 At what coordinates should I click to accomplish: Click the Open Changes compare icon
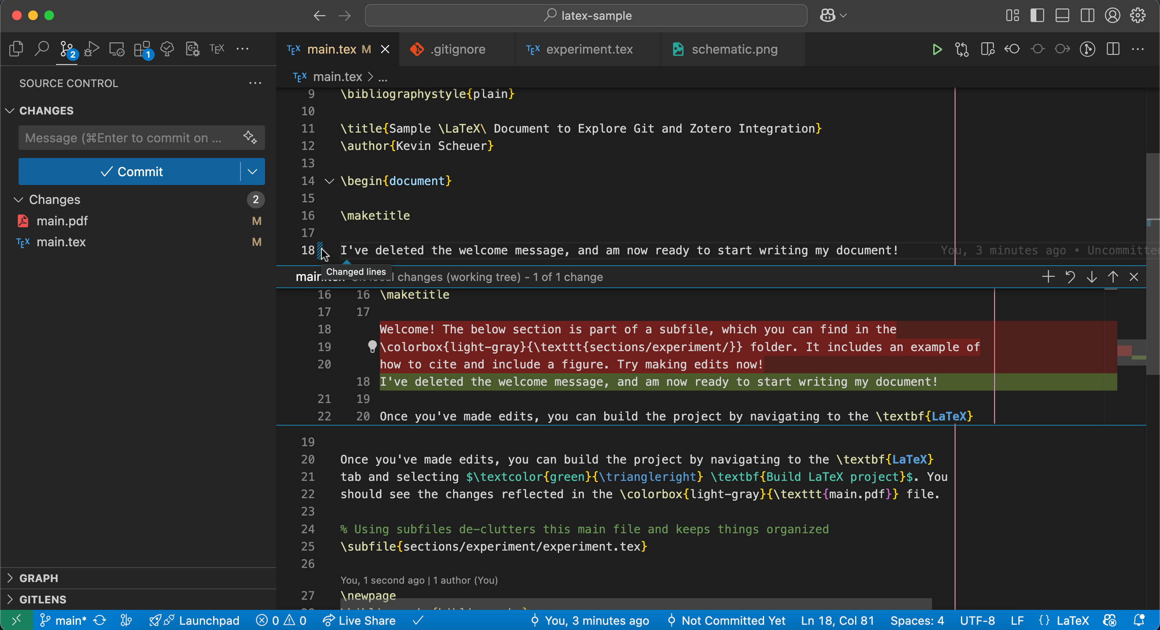click(x=962, y=49)
